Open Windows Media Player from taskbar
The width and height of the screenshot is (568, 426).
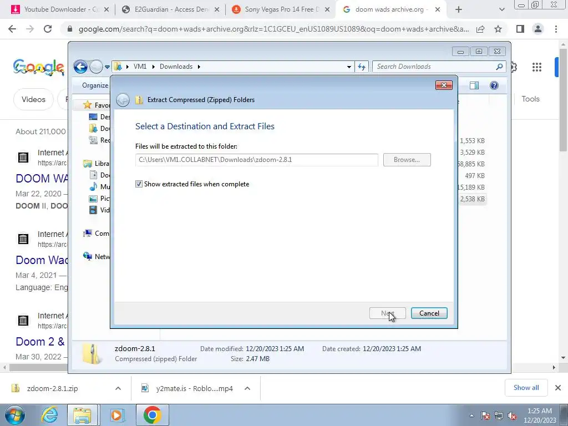tap(116, 415)
